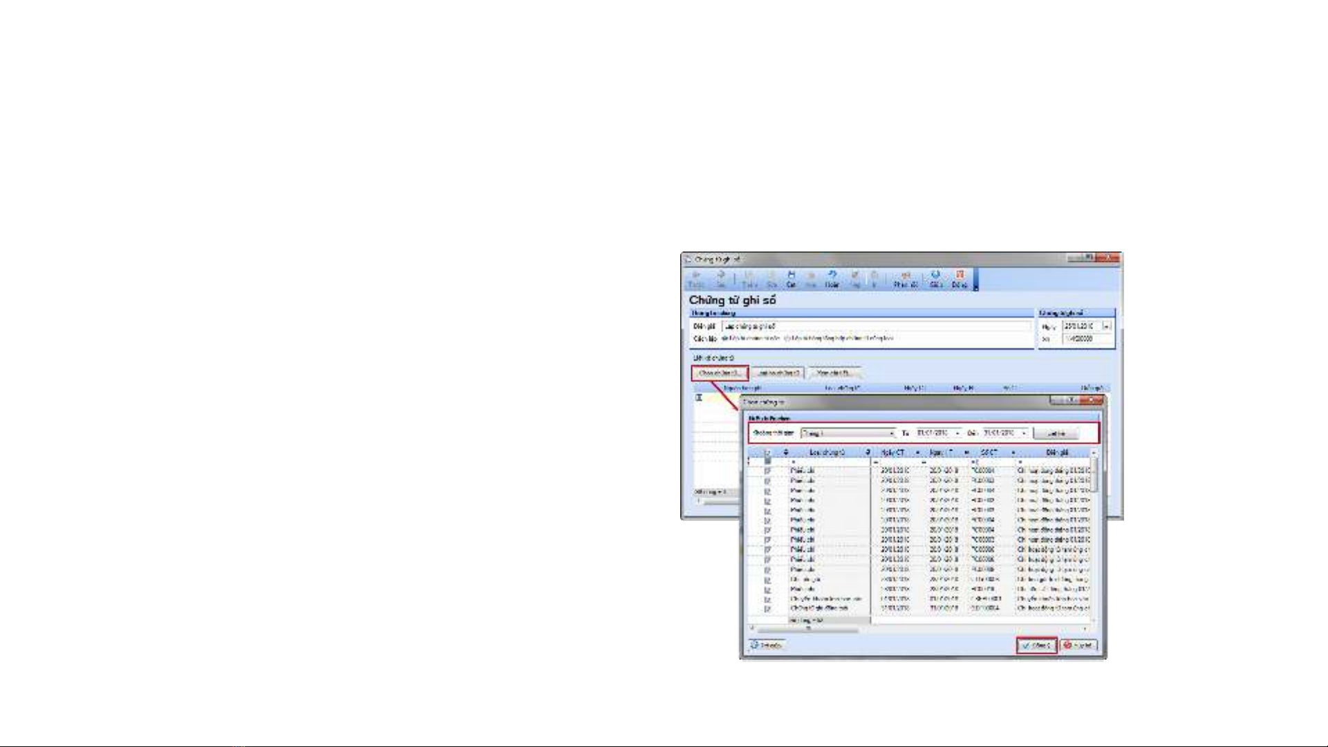Click the Chọn chứng từ button
This screenshot has width=1328, height=747.
pyautogui.click(x=720, y=373)
